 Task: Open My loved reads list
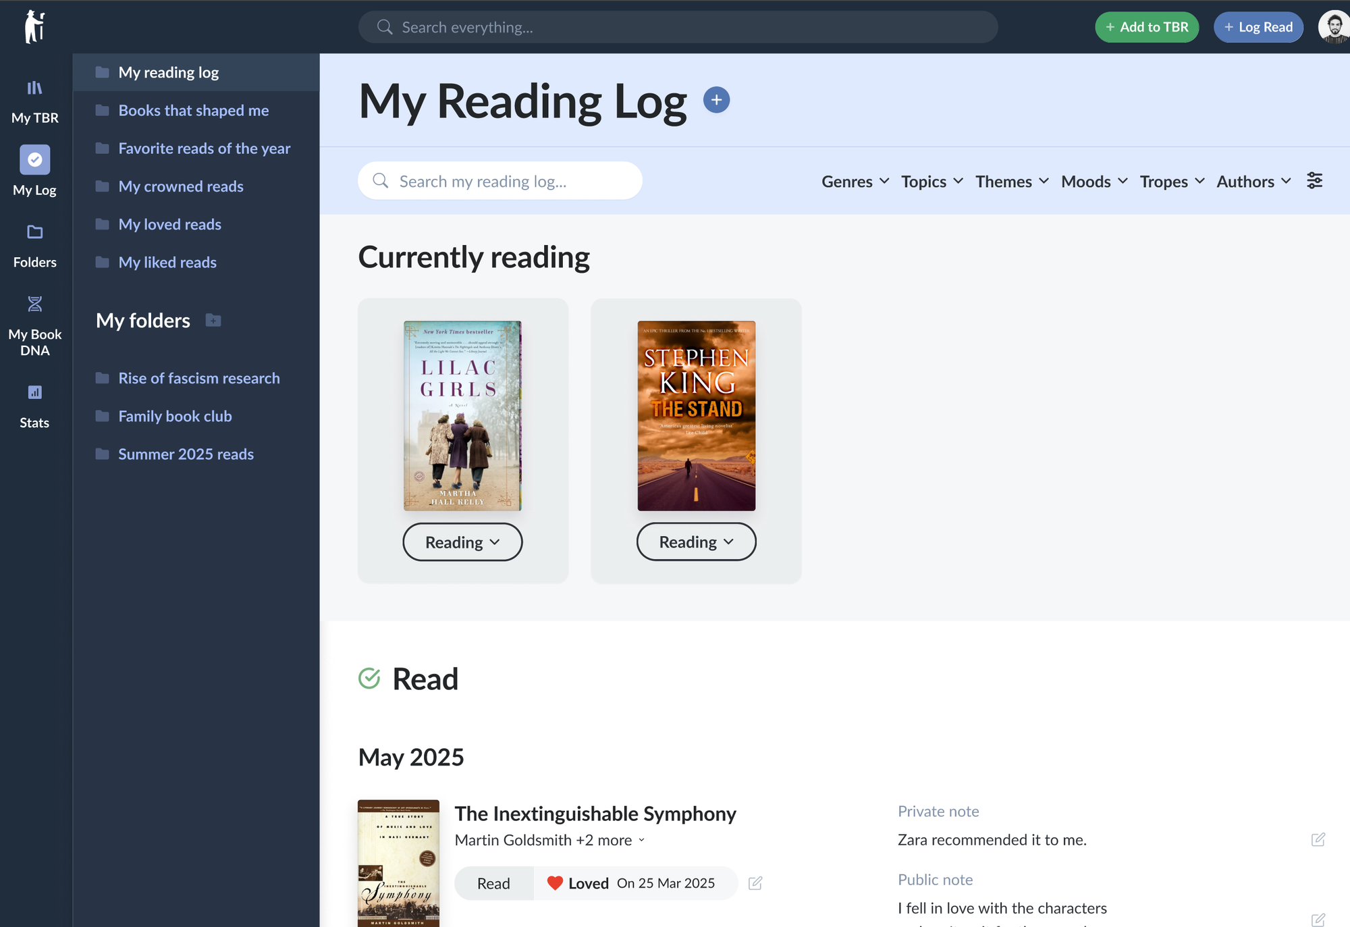(x=170, y=224)
